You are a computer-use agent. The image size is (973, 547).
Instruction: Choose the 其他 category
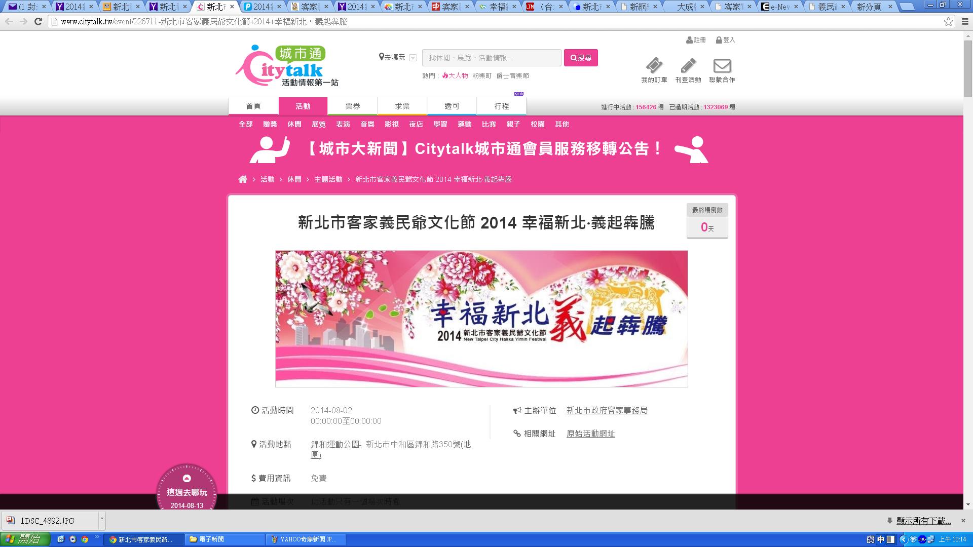562,124
